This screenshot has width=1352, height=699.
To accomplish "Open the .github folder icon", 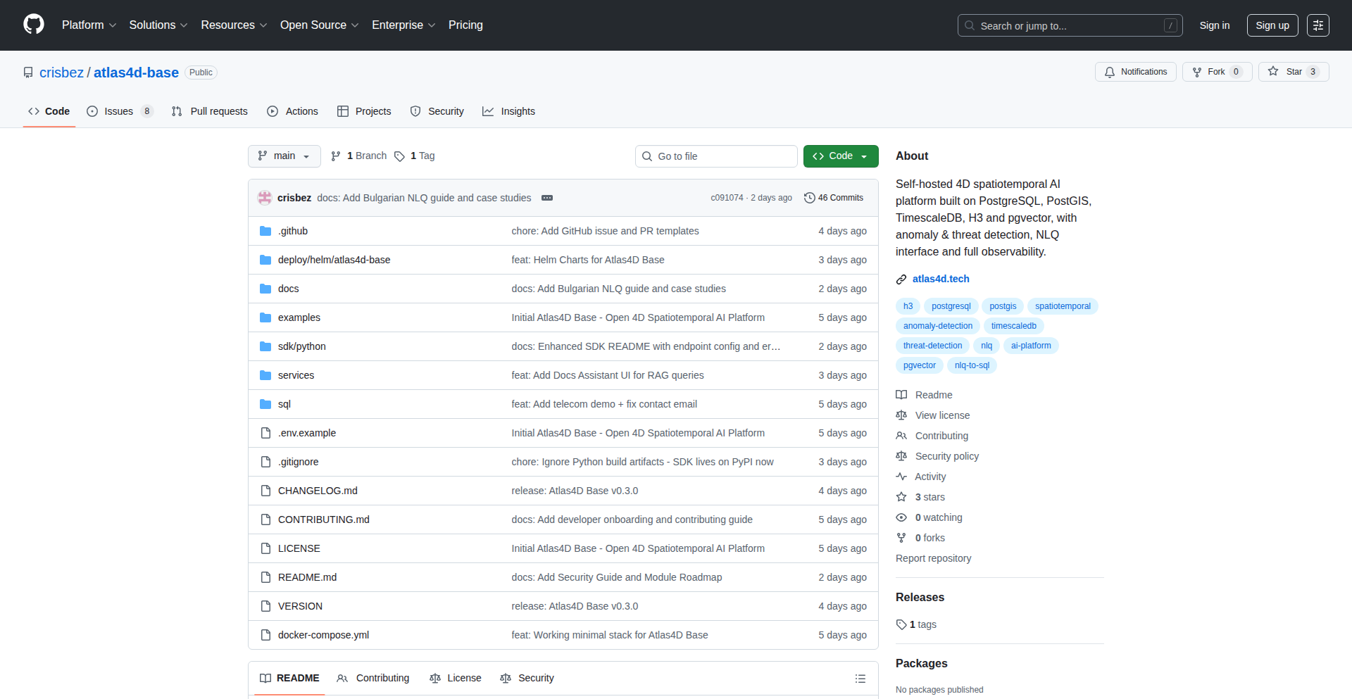I will tap(265, 231).
